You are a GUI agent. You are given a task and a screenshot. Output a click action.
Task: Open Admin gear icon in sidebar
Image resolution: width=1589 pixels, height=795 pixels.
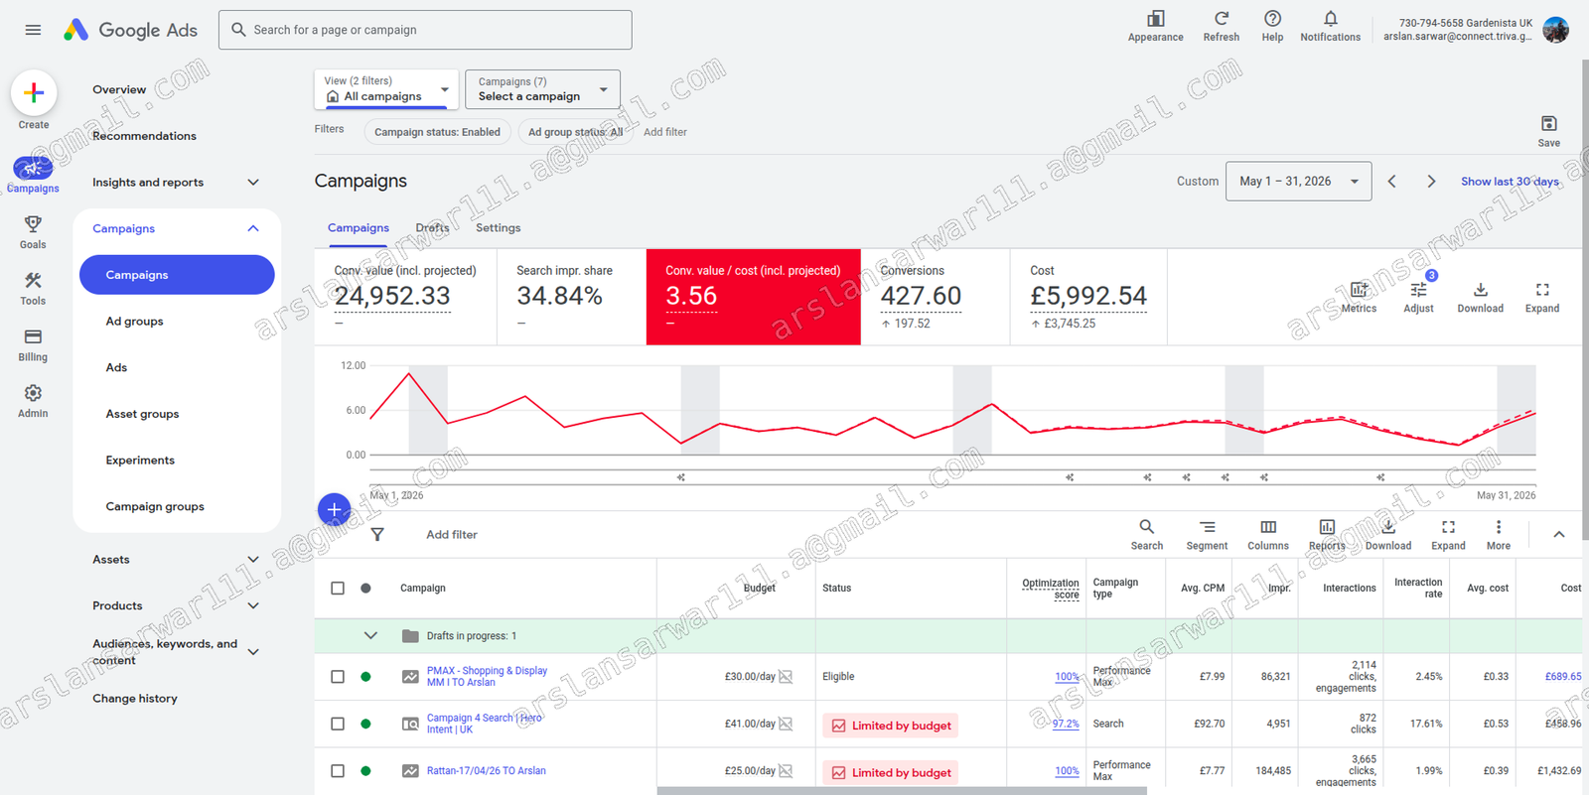tap(33, 393)
